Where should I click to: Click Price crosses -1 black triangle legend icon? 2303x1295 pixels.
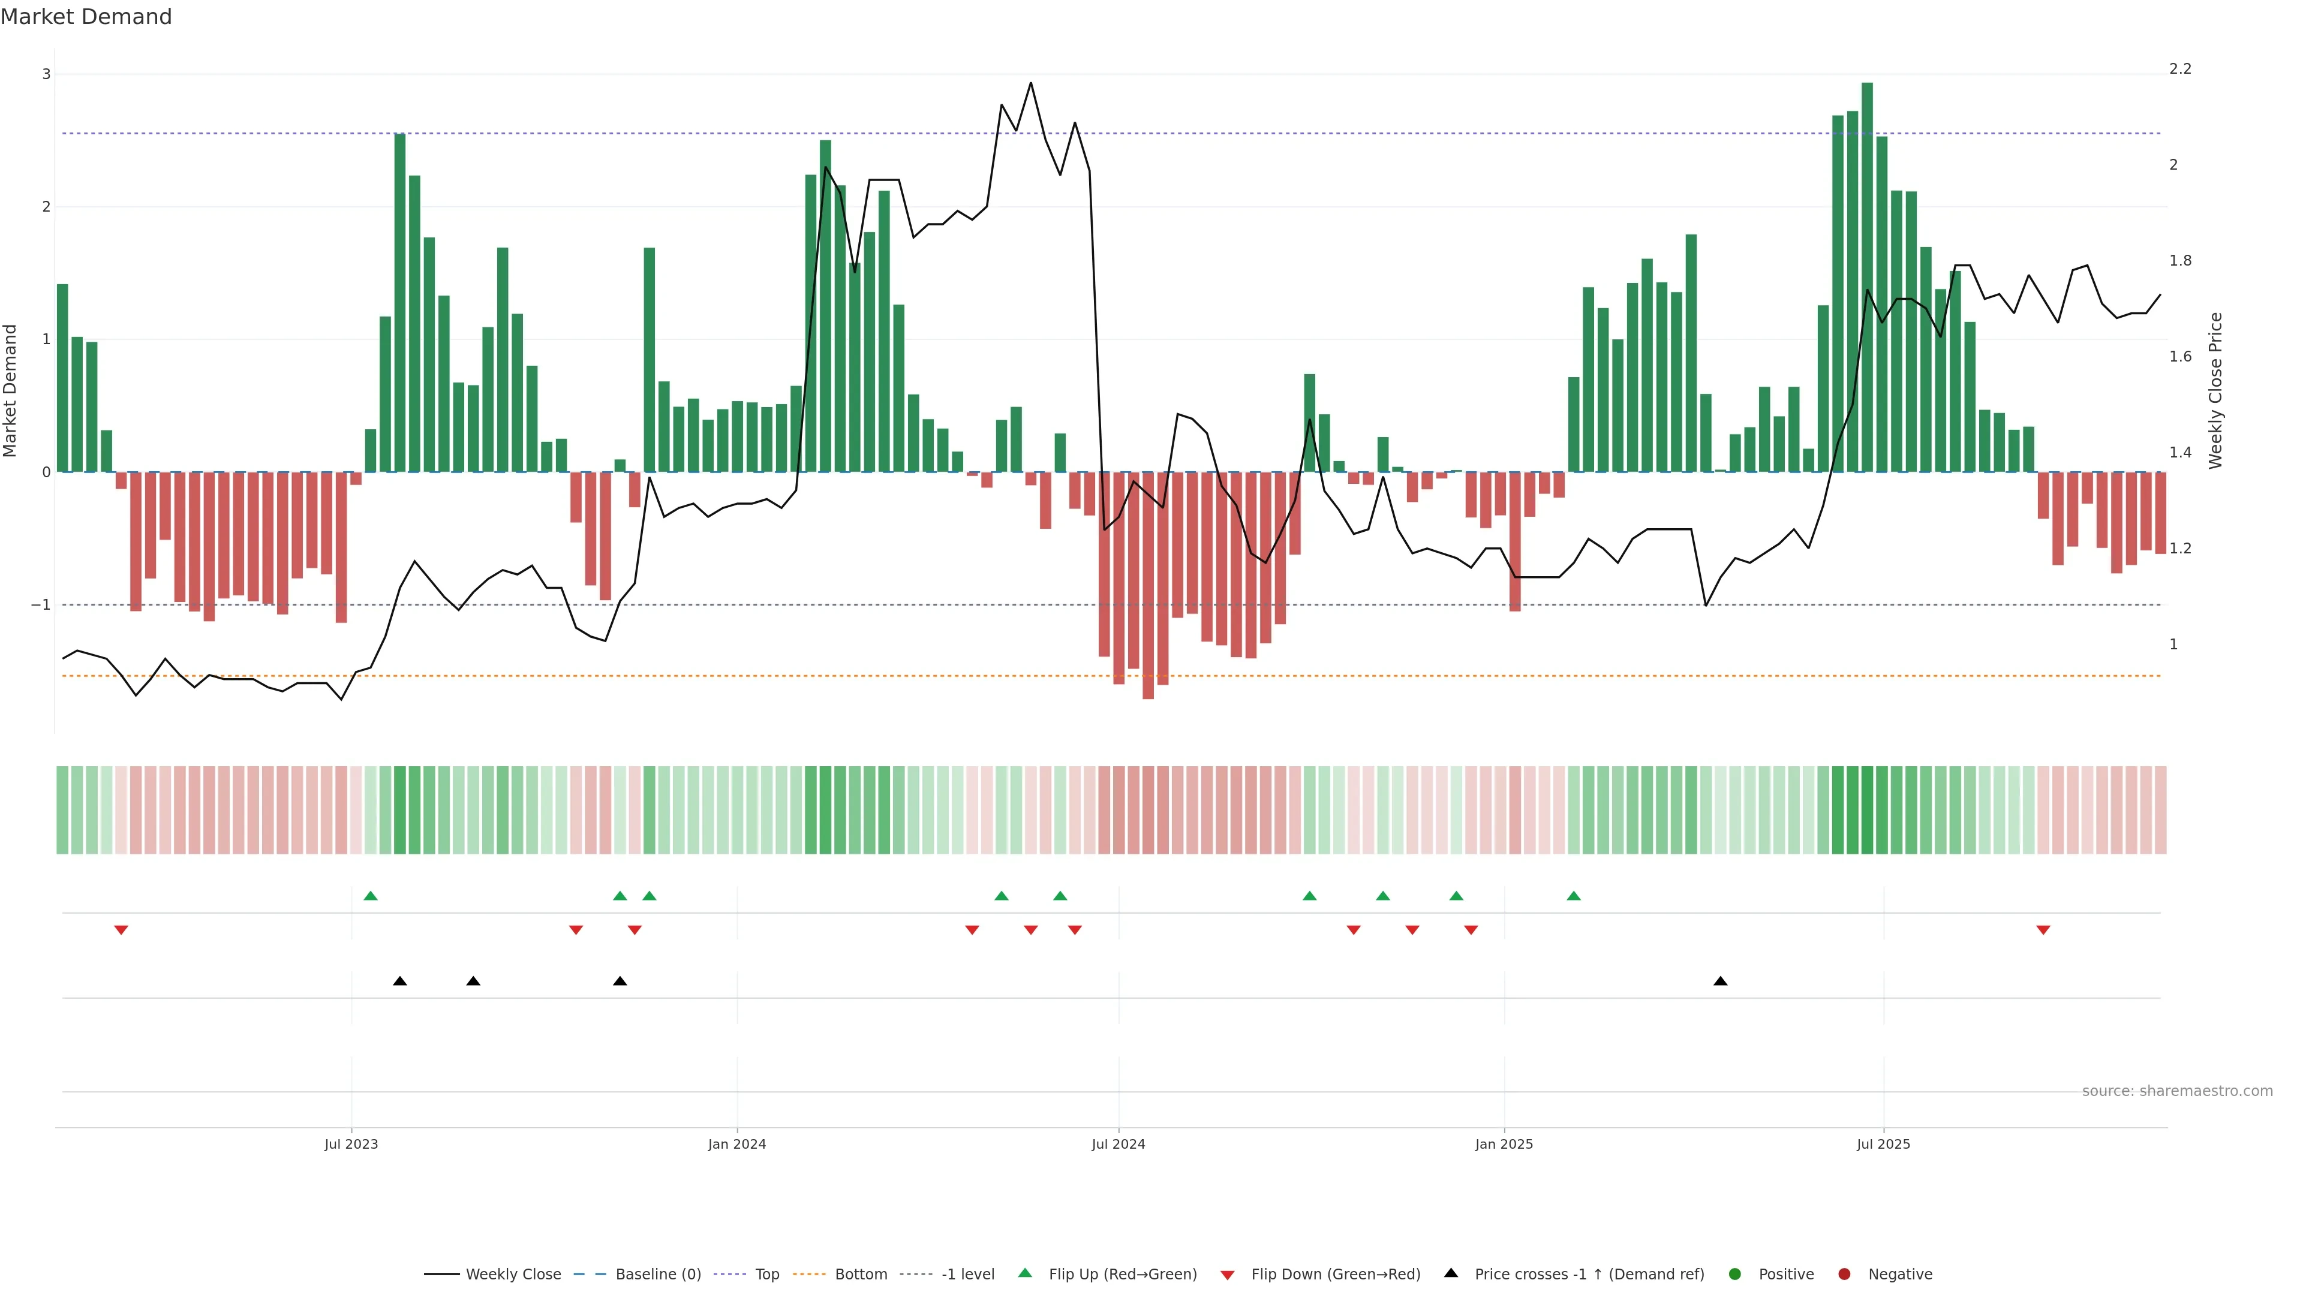[1451, 1273]
